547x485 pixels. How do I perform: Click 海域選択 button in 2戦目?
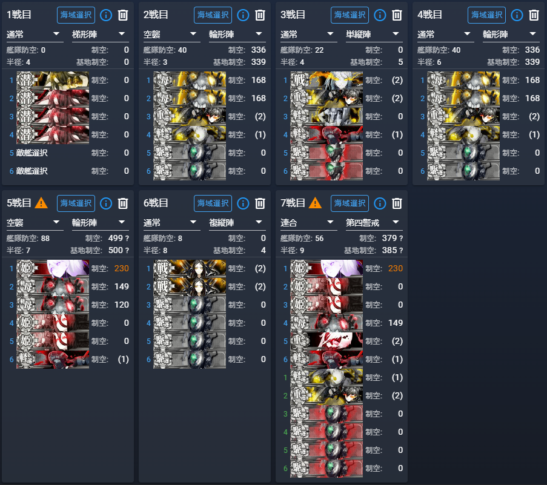click(213, 15)
